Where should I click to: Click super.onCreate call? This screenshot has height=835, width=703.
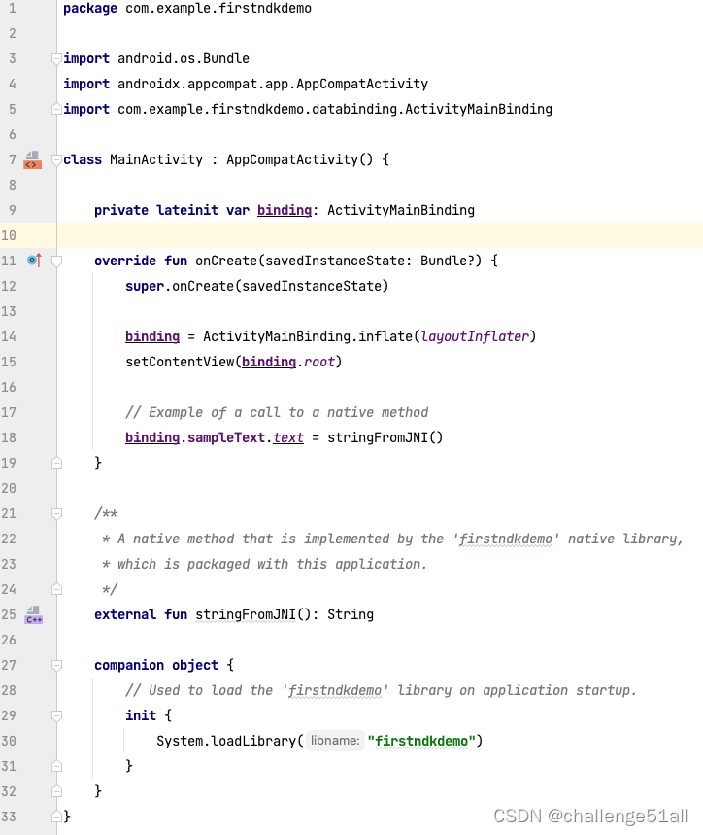(x=257, y=286)
